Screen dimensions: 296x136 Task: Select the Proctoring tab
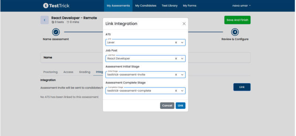[50, 72]
